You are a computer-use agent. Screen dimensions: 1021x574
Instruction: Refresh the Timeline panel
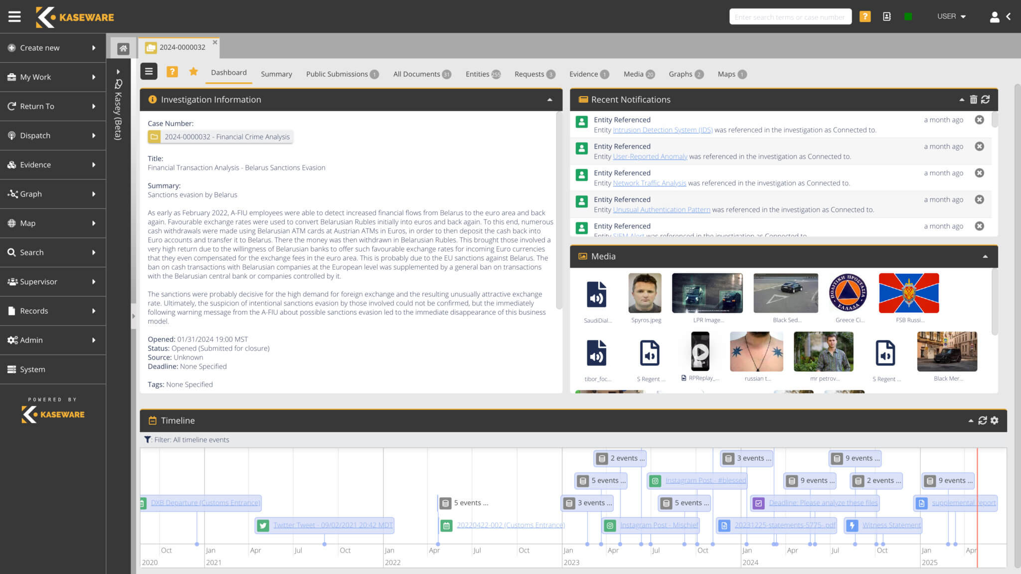pyautogui.click(x=982, y=421)
